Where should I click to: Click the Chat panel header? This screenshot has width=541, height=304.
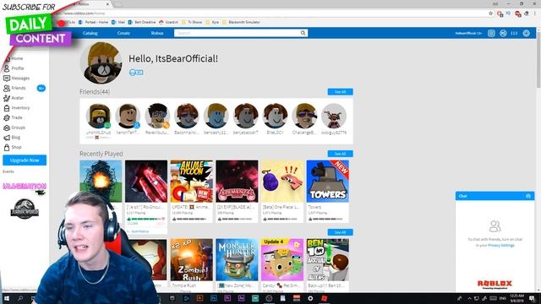(495, 196)
